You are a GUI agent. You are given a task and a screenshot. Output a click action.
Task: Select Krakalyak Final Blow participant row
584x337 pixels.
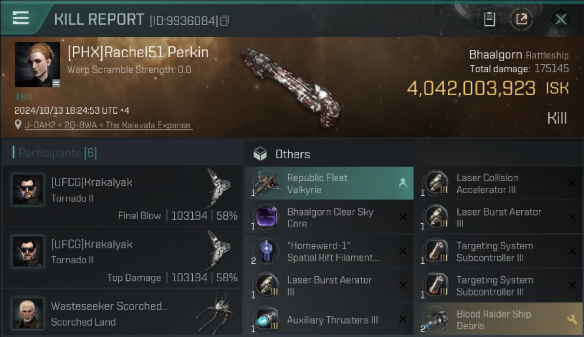122,196
